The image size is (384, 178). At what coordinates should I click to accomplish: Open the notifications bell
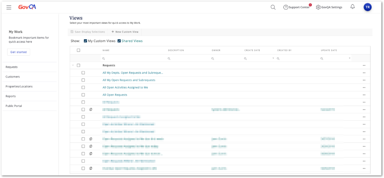(x=353, y=7)
